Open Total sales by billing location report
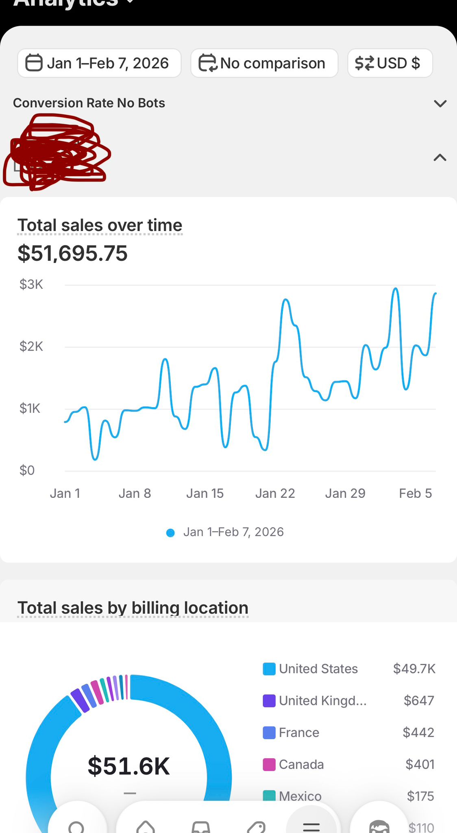 tap(133, 608)
